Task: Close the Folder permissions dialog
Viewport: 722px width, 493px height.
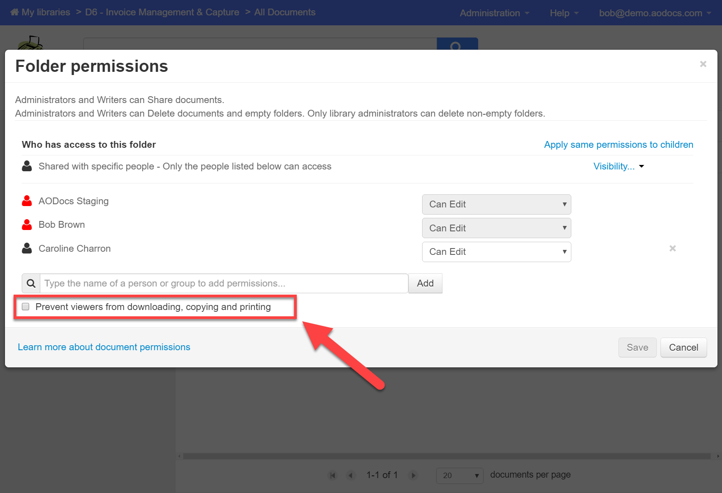Action: 703,64
